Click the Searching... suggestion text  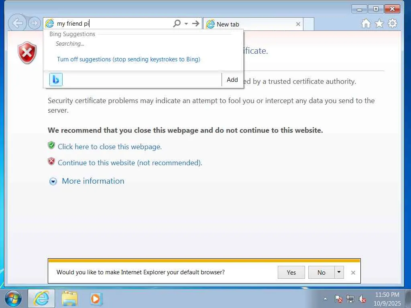tap(70, 44)
